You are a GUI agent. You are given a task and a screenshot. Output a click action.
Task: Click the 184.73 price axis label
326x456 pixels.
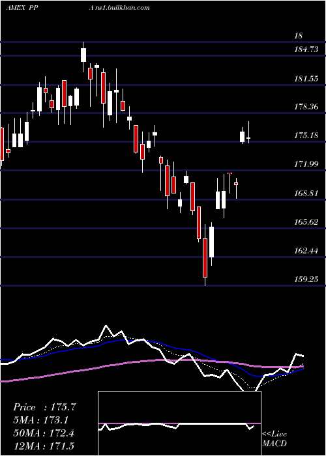(306, 50)
